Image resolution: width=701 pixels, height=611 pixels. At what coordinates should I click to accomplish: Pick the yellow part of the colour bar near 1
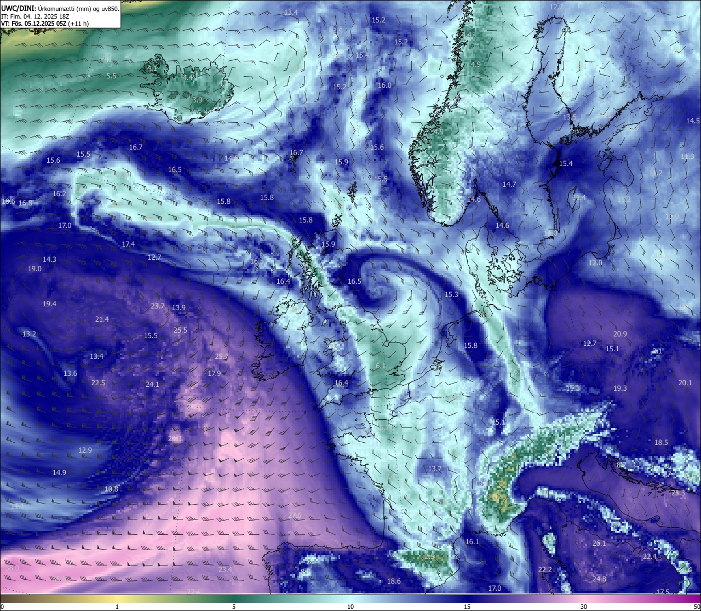(x=117, y=598)
